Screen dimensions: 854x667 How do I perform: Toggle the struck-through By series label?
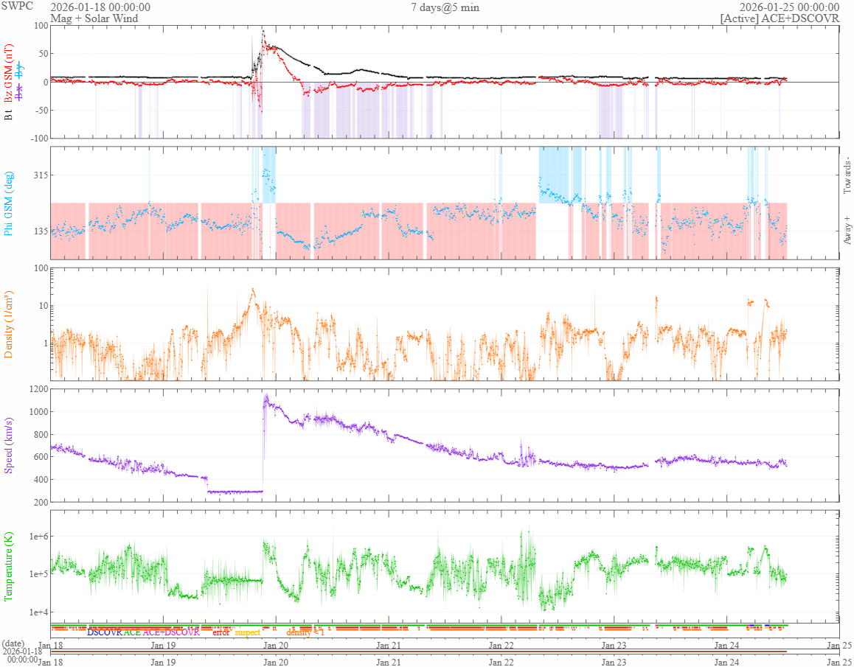[20, 72]
